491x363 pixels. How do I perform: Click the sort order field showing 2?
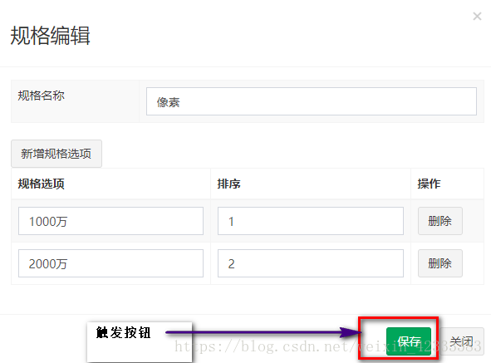(311, 263)
